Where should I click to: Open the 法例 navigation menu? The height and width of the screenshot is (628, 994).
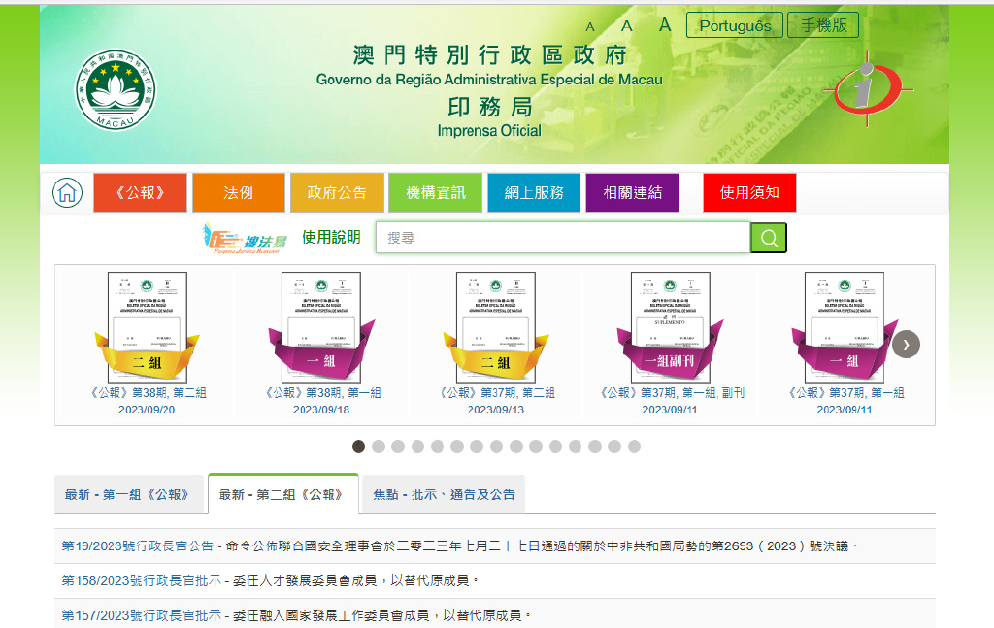coord(239,192)
